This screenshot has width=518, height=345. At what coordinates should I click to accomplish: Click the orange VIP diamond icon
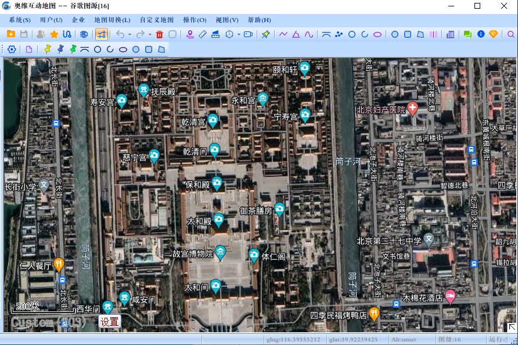[x=493, y=34]
